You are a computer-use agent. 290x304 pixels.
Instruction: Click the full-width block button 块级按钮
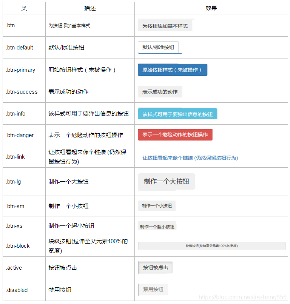coord(212,245)
